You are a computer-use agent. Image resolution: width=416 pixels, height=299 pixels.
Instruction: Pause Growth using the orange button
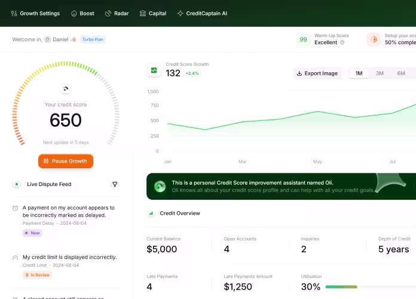pyautogui.click(x=66, y=161)
